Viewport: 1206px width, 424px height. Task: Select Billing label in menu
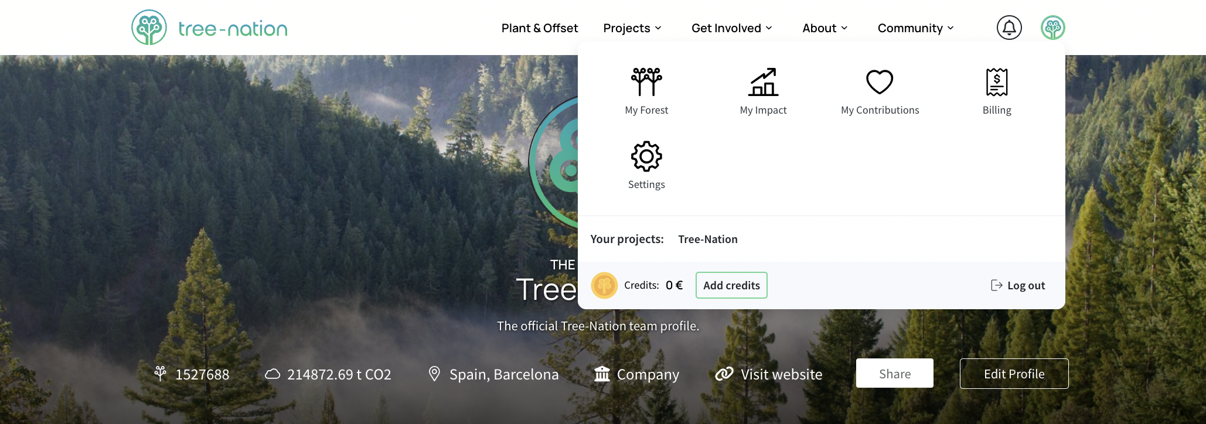(997, 110)
